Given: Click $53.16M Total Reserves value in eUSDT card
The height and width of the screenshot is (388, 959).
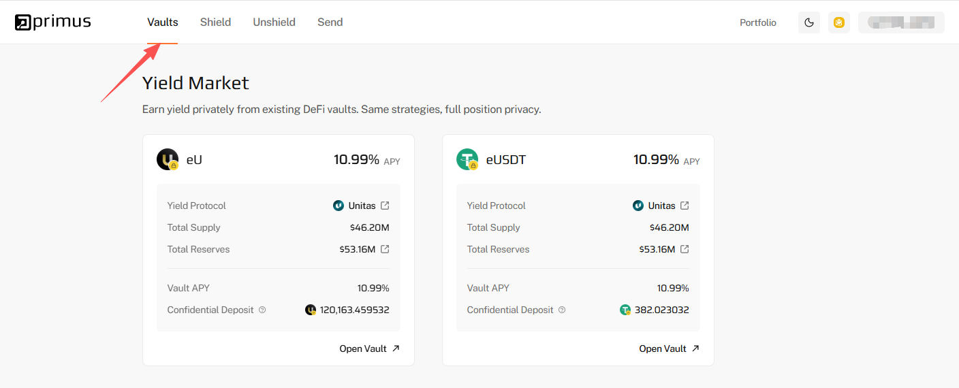Looking at the screenshot, I should tap(657, 249).
